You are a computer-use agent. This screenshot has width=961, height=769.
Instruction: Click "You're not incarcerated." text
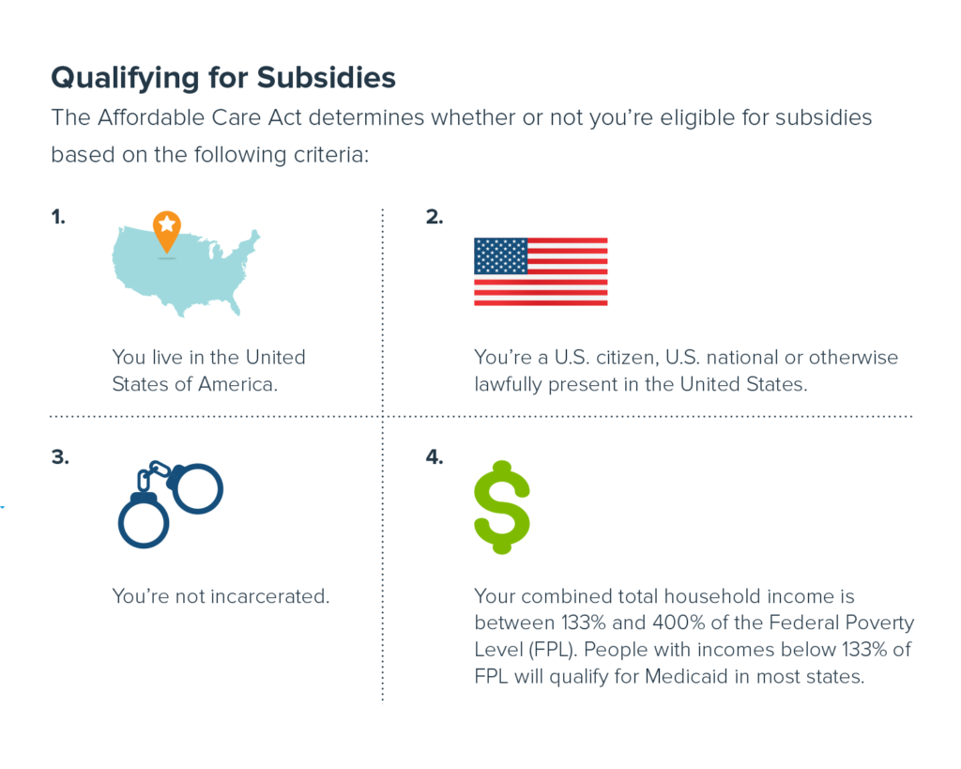221,596
